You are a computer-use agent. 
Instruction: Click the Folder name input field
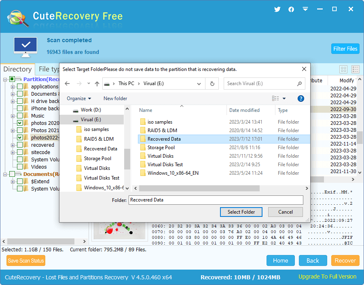216,200
